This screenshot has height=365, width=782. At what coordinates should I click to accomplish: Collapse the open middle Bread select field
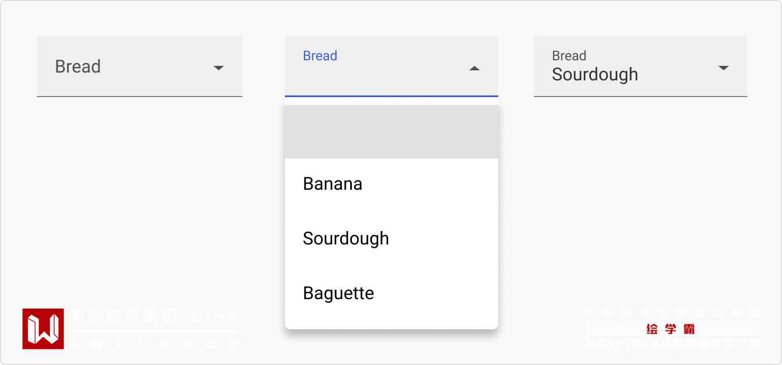click(x=391, y=66)
